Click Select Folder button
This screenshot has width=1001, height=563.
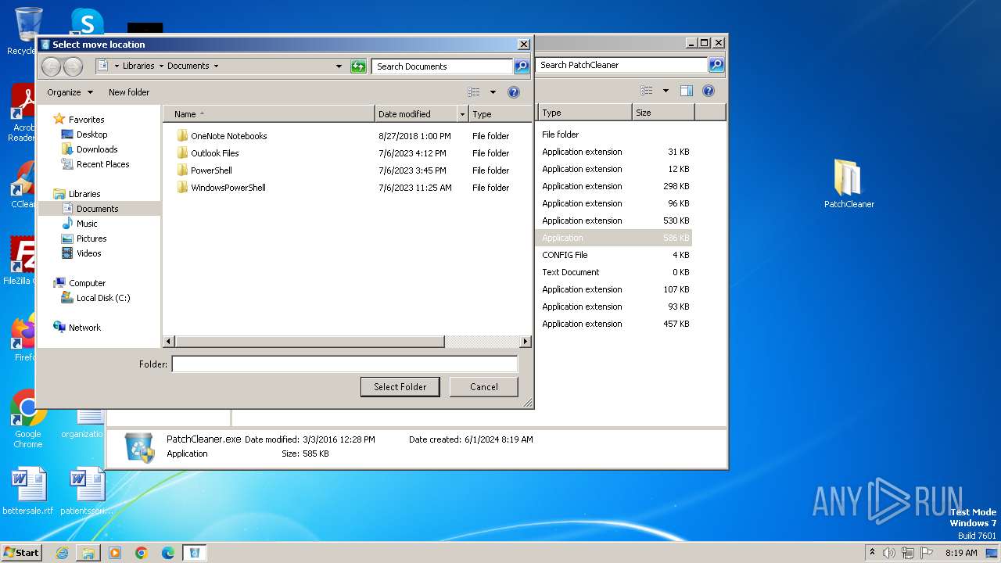point(400,387)
